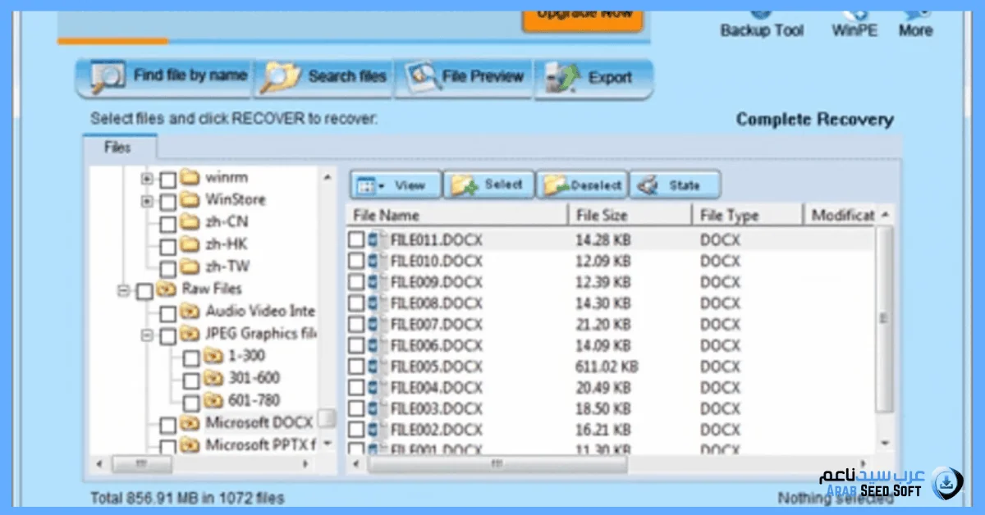Enable the checkbox beside FILE005.DOCX
The width and height of the screenshot is (985, 515).
click(x=356, y=366)
